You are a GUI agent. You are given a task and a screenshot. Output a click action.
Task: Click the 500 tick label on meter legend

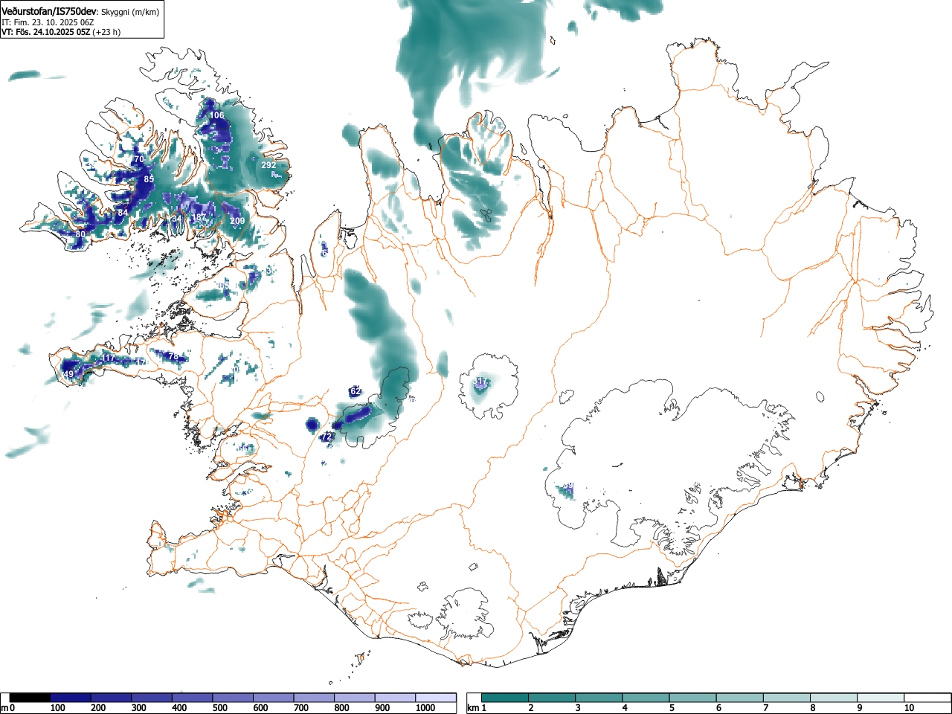tap(219, 708)
